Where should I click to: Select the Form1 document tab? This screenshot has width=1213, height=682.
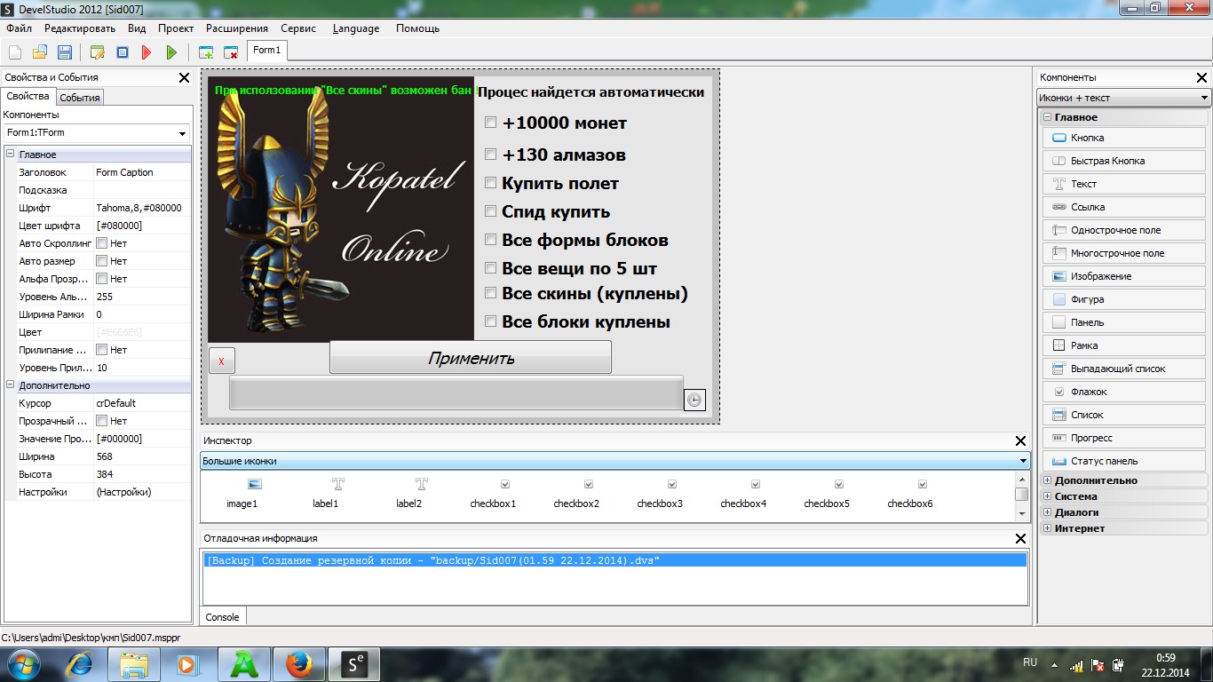pyautogui.click(x=266, y=51)
